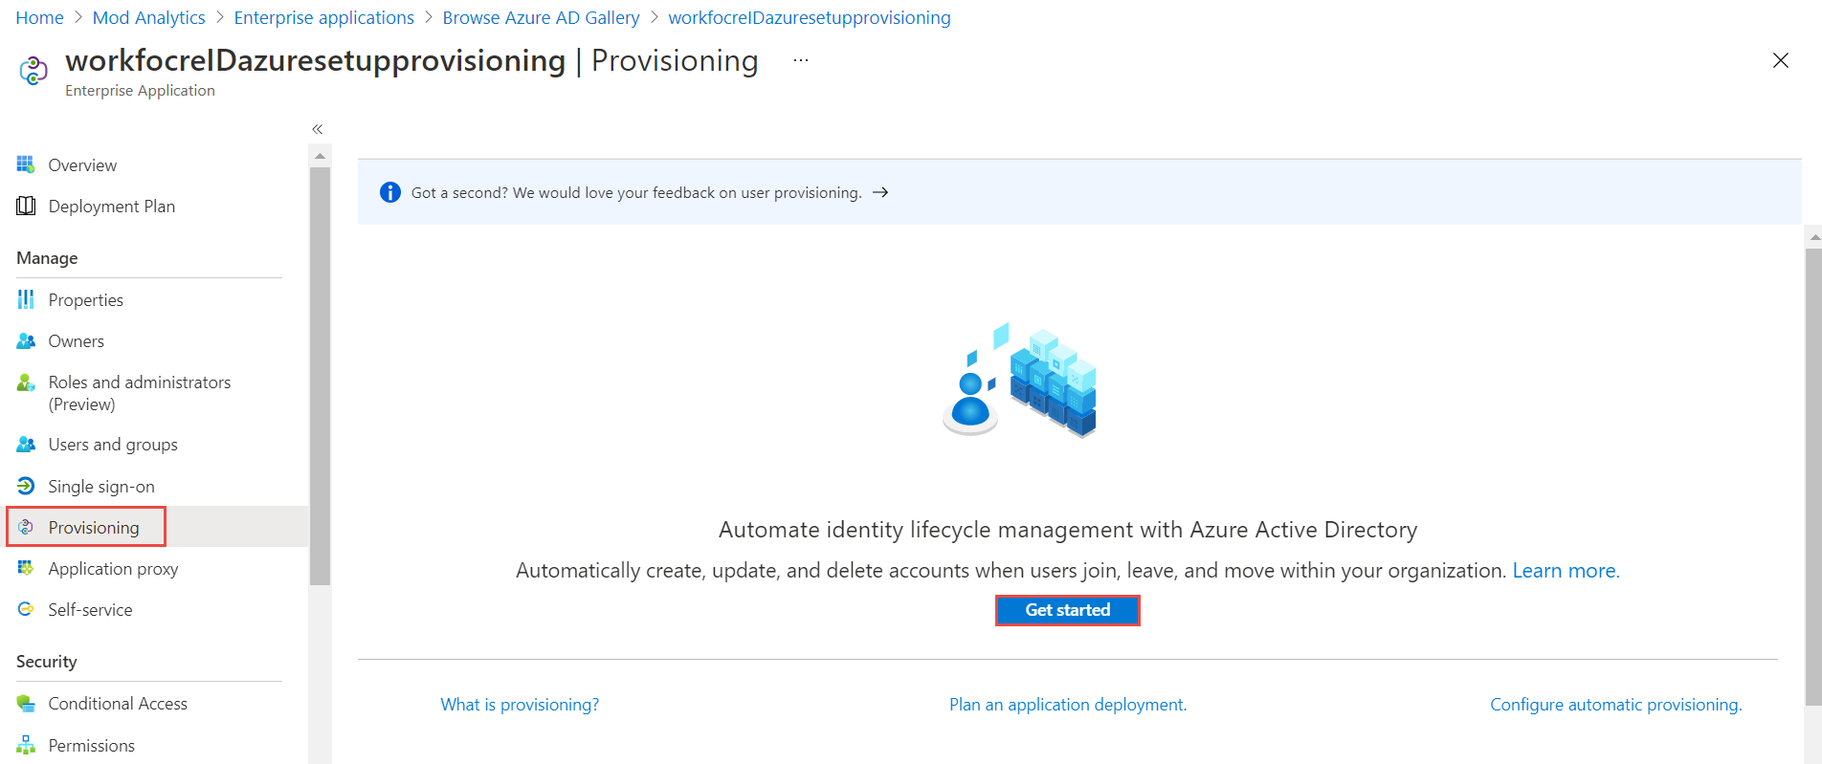This screenshot has width=1822, height=764.
Task: Open the Plan an application deployment link
Action: tap(1068, 704)
